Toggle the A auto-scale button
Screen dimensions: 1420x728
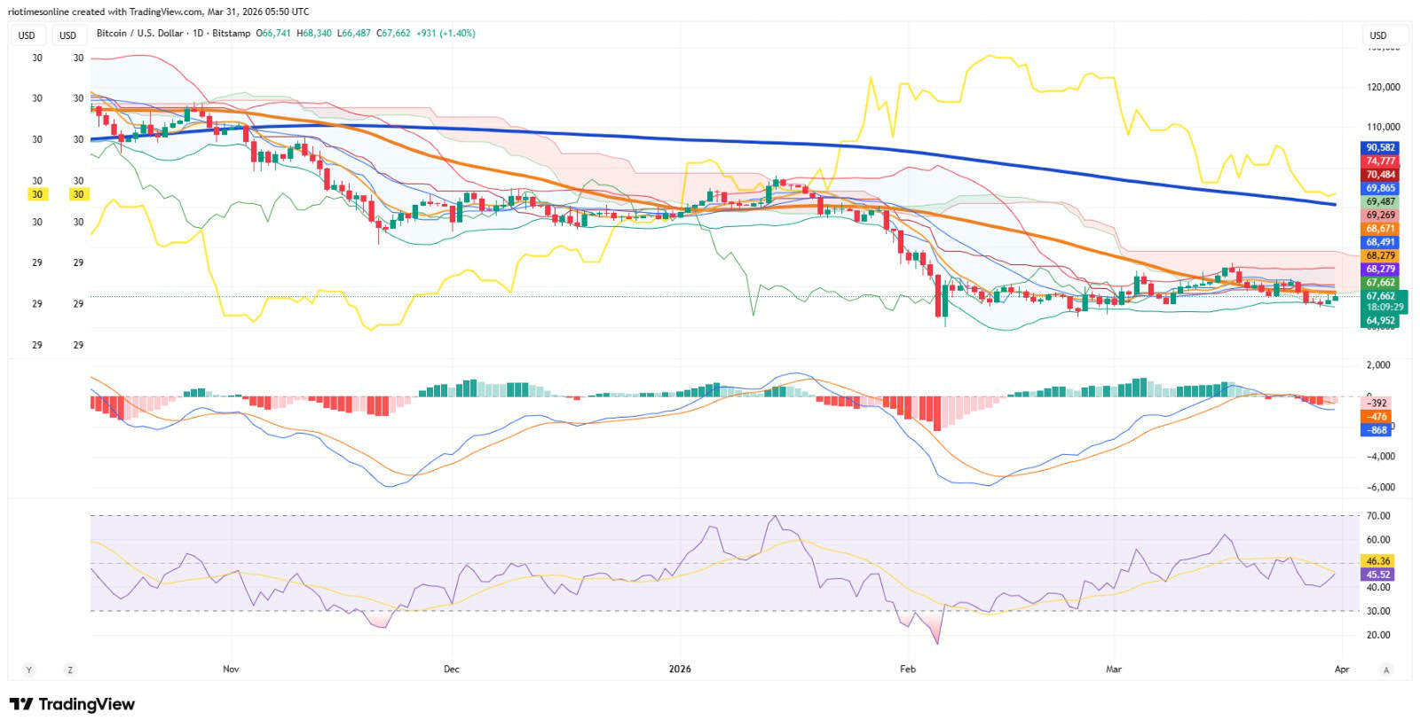1386,669
